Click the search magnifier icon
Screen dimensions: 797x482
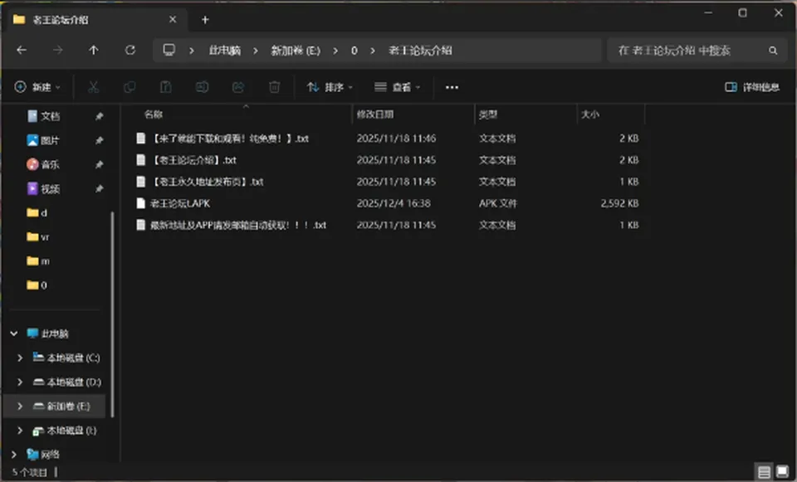pyautogui.click(x=773, y=51)
